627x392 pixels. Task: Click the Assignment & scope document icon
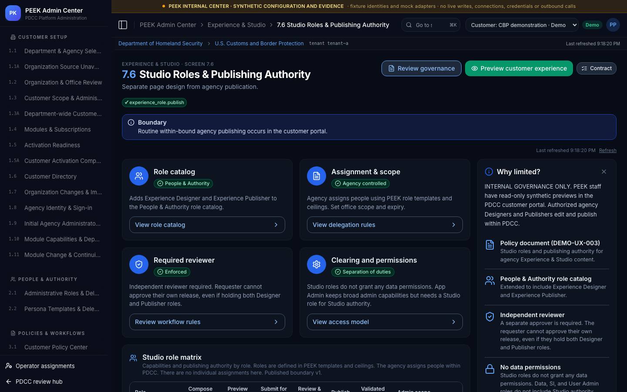317,176
